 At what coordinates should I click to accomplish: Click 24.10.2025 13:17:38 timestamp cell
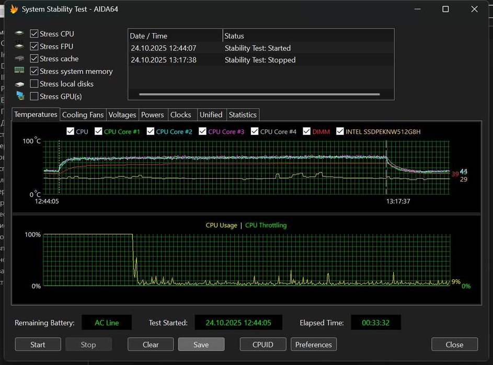164,60
